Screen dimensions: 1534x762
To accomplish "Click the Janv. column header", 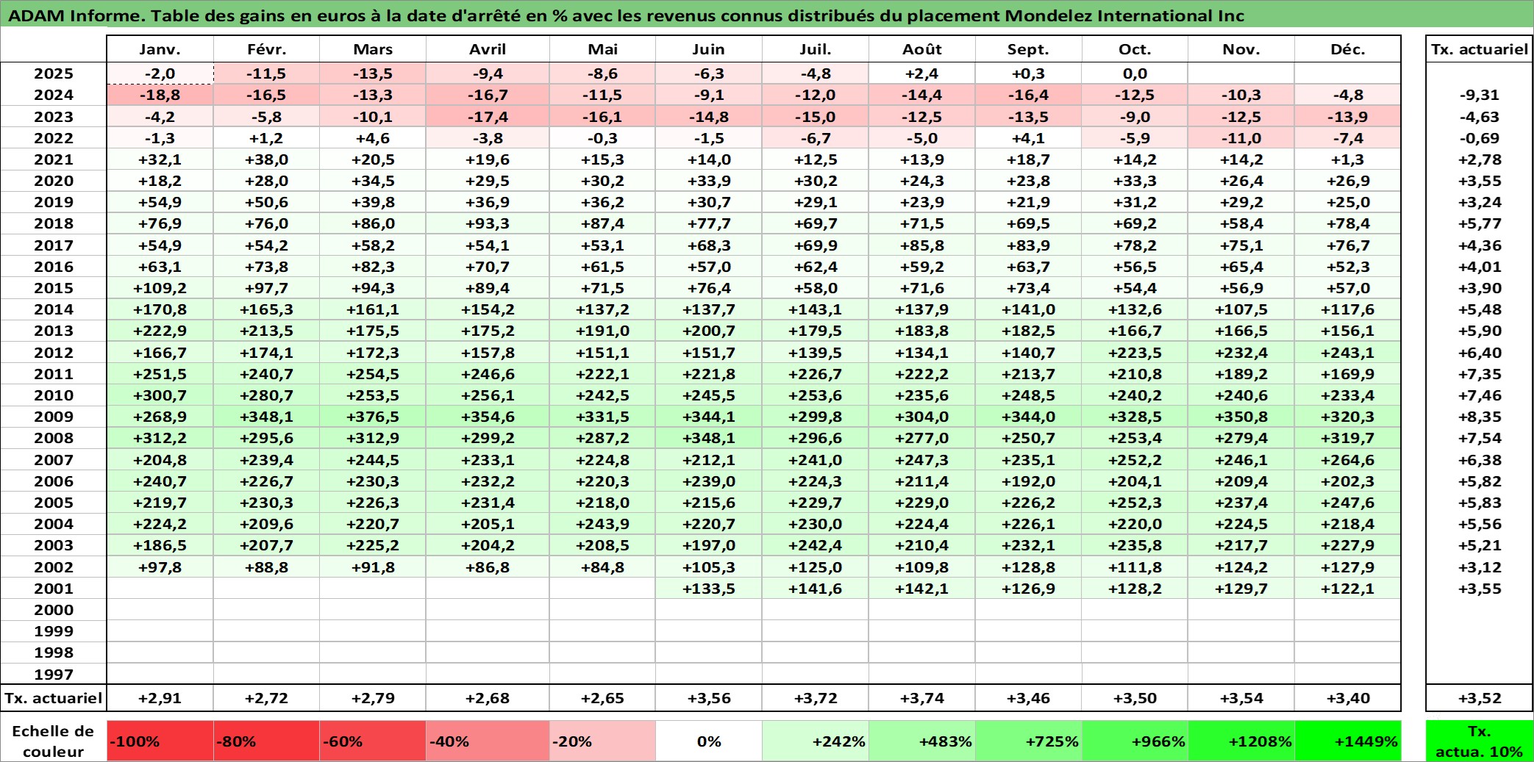I will pos(160,49).
